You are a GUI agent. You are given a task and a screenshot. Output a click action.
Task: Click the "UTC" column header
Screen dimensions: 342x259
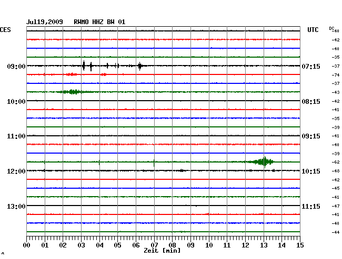click(x=313, y=30)
